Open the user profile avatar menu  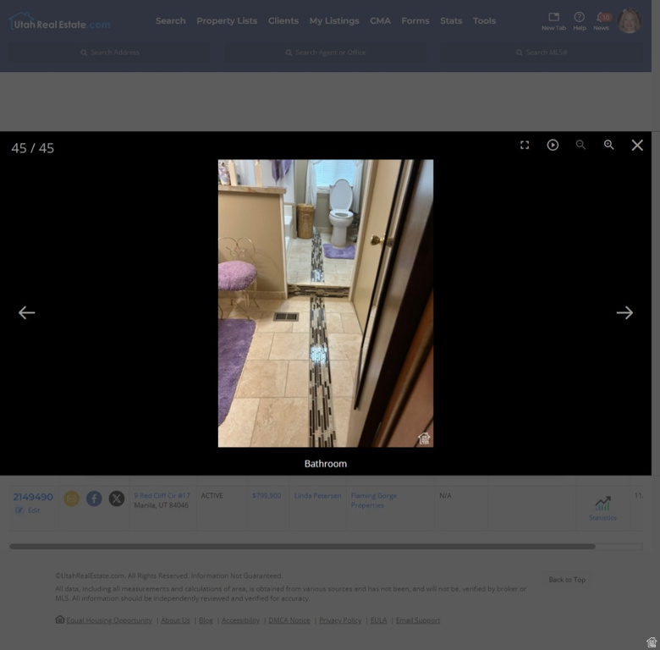pos(630,20)
